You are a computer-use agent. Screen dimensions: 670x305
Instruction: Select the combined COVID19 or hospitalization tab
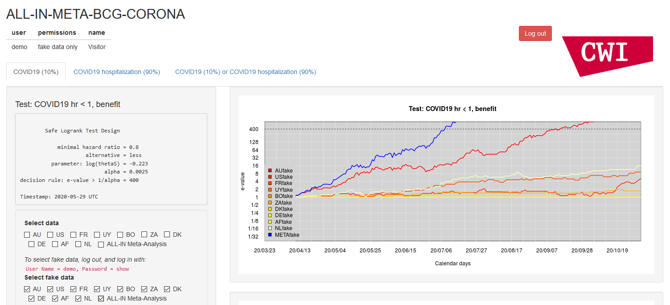tap(245, 72)
